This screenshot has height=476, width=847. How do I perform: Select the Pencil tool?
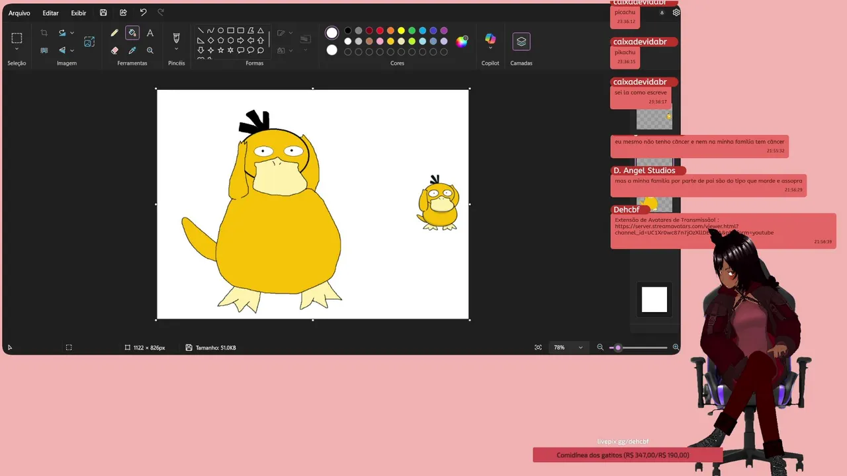pos(114,32)
